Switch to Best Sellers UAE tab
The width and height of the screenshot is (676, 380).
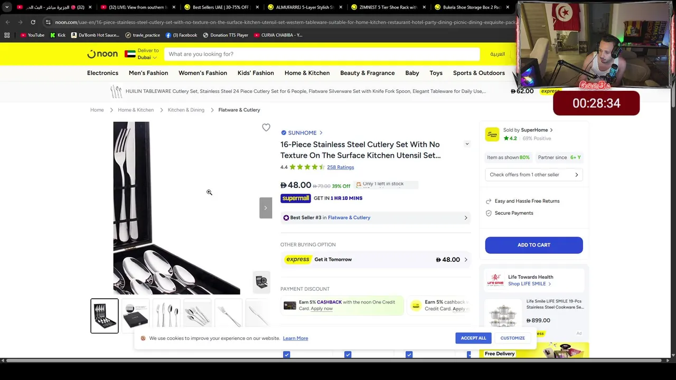pyautogui.click(x=221, y=7)
